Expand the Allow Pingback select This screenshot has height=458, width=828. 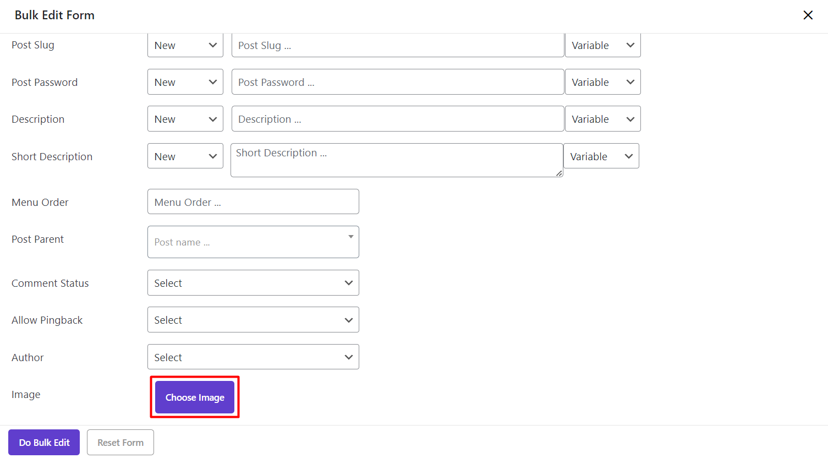253,320
